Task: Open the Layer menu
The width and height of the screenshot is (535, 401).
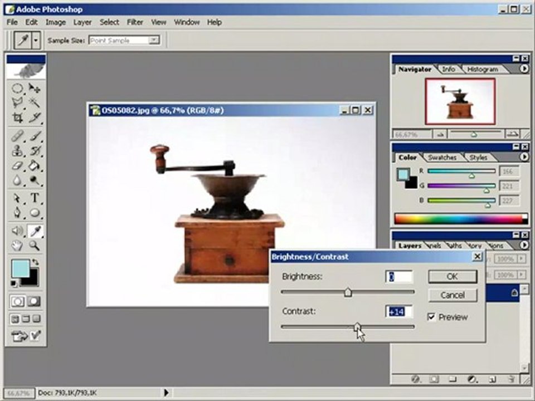Action: [82, 22]
